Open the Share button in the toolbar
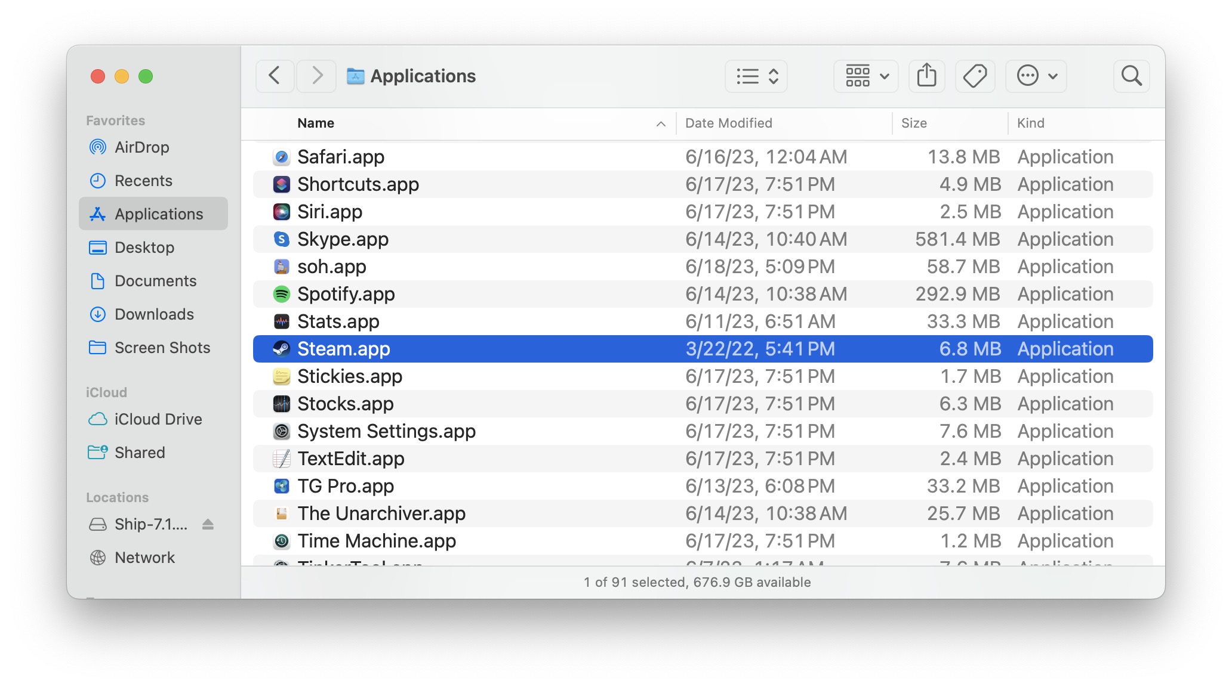The width and height of the screenshot is (1232, 687). (927, 76)
